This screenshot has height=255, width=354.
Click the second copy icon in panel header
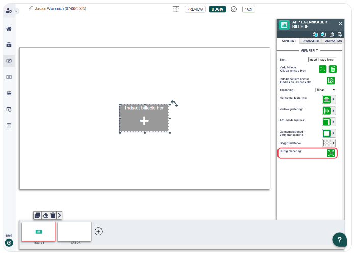[x=323, y=34]
